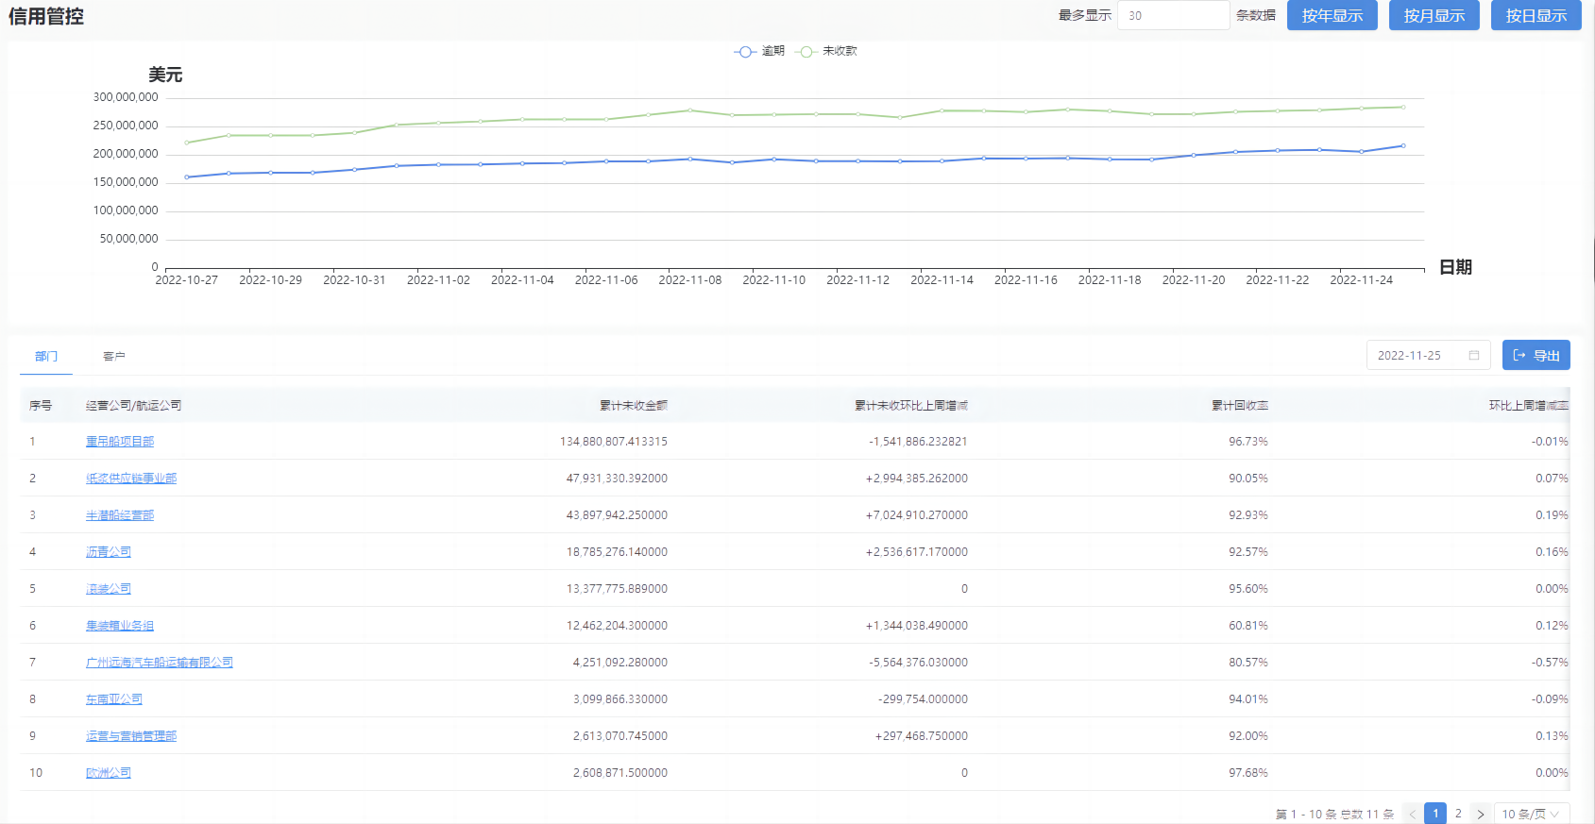Click the value 47,931,330.392000

point(617,478)
